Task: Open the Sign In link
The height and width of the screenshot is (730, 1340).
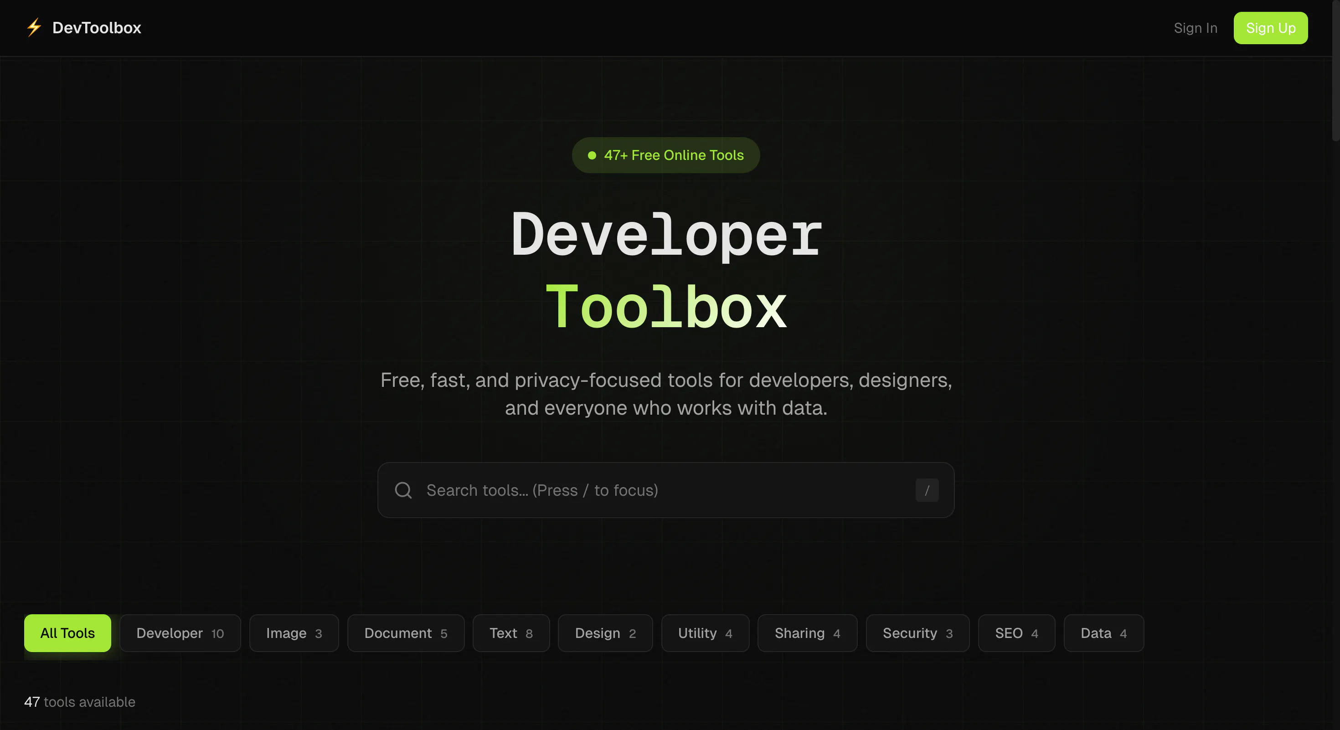Action: click(x=1196, y=28)
